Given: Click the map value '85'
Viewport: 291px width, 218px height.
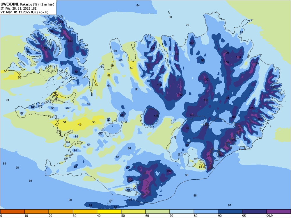Looking at the screenshot, I should click(x=88, y=145).
